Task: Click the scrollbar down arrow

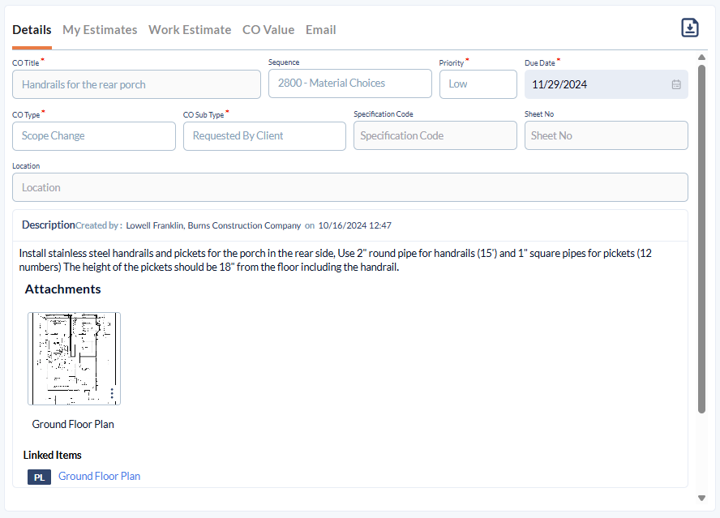Action: (x=701, y=498)
